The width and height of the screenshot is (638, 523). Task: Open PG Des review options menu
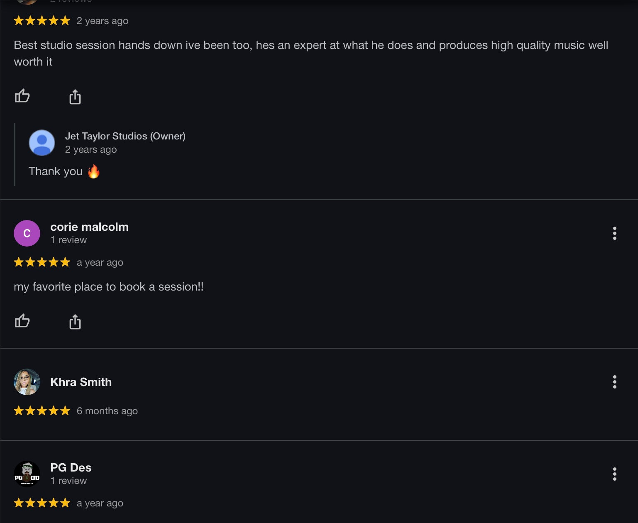point(614,474)
